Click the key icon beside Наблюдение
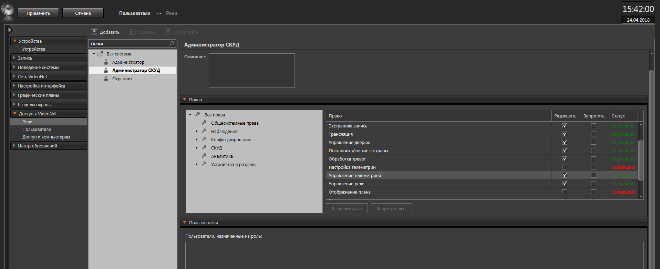Viewport: 660px width, 269px height. [x=204, y=131]
